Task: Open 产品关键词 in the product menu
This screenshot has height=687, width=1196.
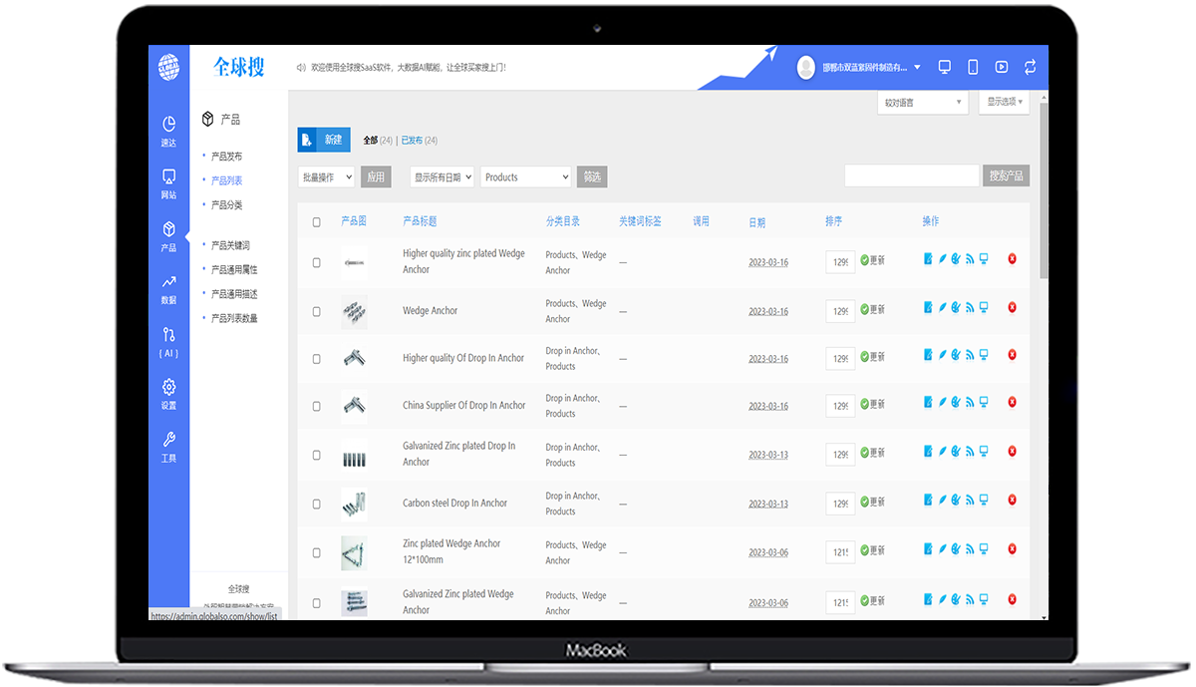Action: click(230, 245)
